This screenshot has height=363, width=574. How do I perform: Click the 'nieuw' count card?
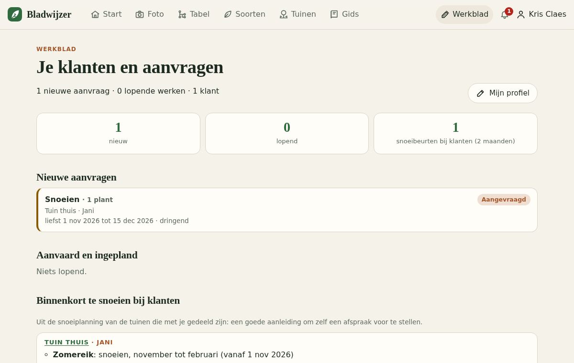[118, 133]
